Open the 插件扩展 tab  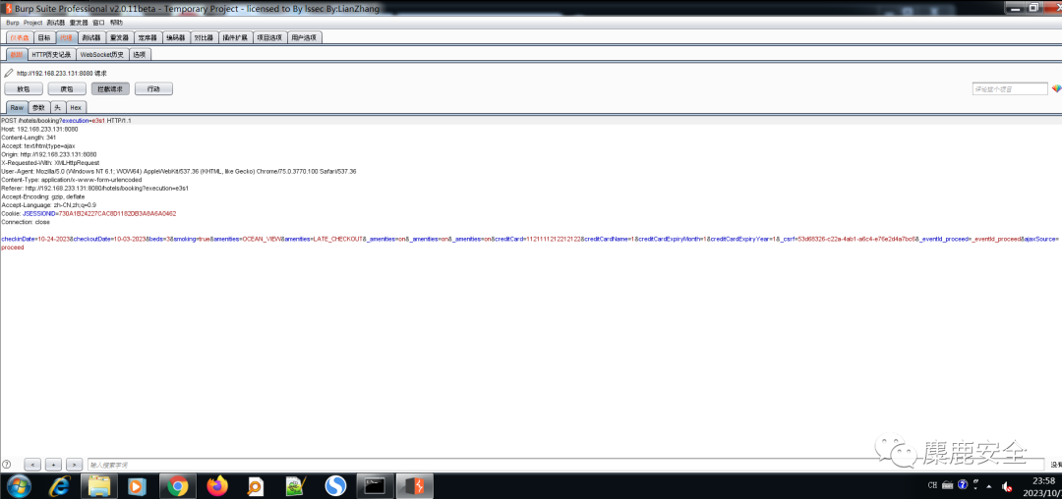click(235, 37)
